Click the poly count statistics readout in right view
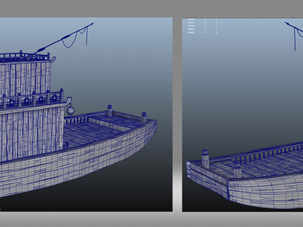Screen dimensions: 303x227 tap(202, 26)
